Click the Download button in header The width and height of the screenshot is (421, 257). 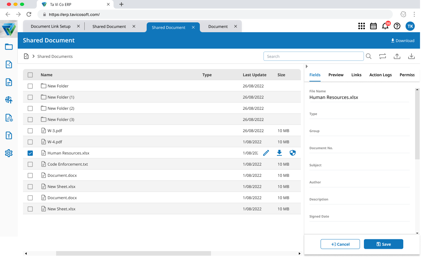(403, 40)
